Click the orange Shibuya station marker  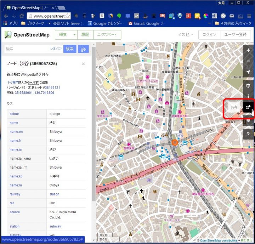coord(175,142)
